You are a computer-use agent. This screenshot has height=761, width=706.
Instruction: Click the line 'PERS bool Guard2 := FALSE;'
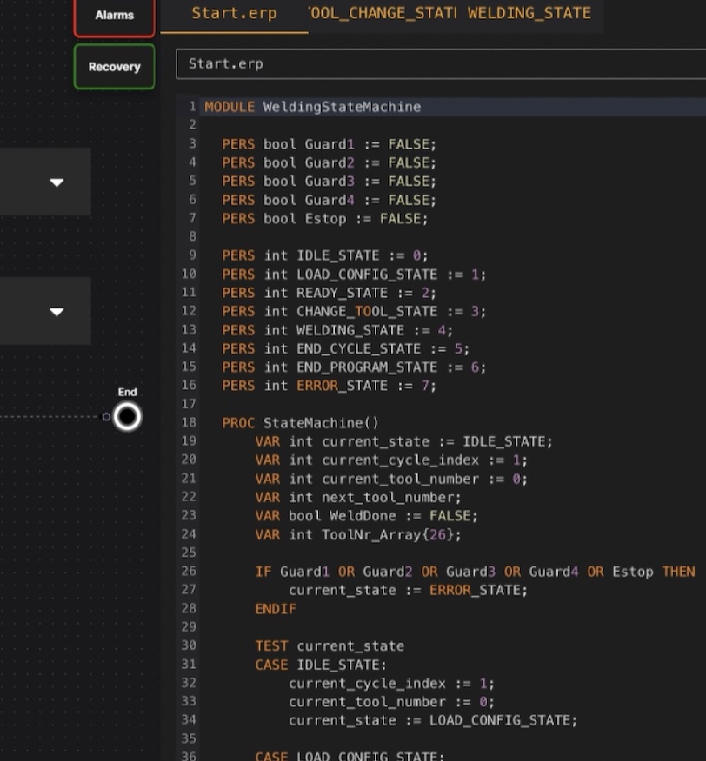[x=329, y=162]
